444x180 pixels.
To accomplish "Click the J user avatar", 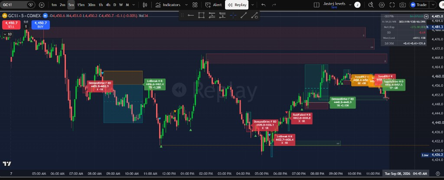I will [357, 5].
